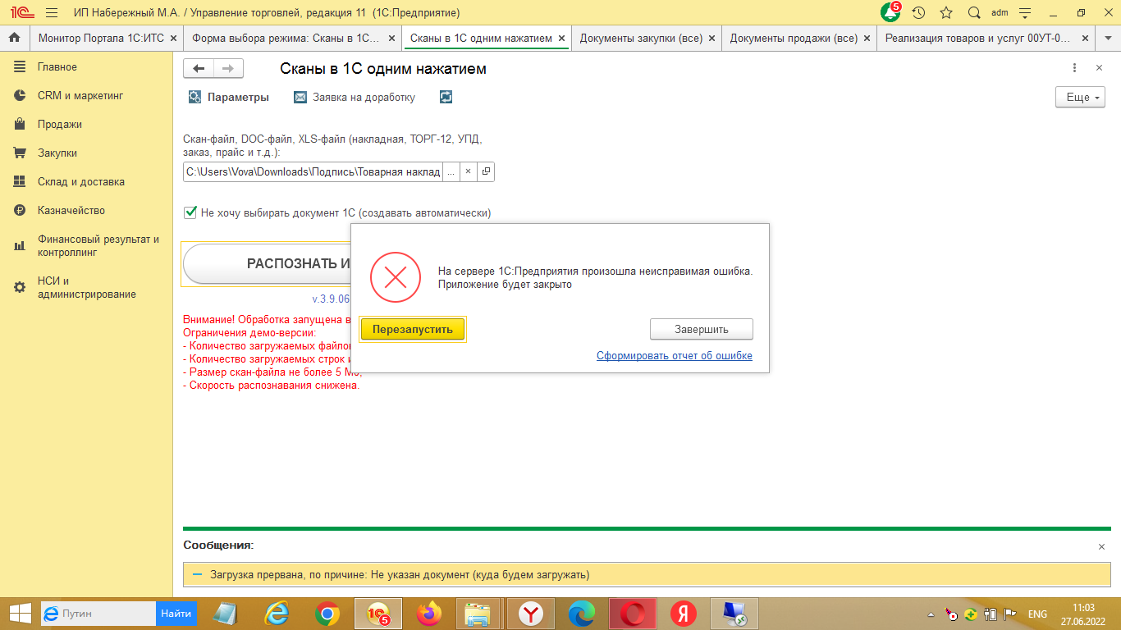Open the 1C app taskbar icon
Viewport: 1121px width, 630px height.
(378, 614)
